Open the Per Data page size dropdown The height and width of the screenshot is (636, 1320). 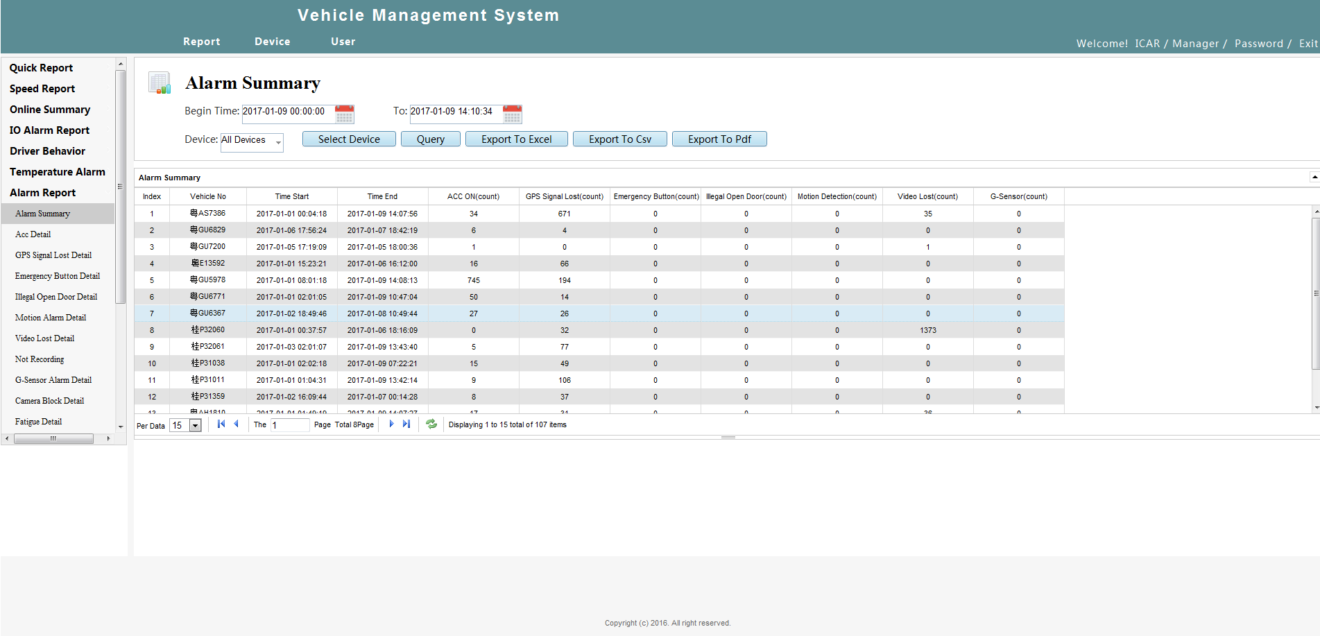coord(196,426)
